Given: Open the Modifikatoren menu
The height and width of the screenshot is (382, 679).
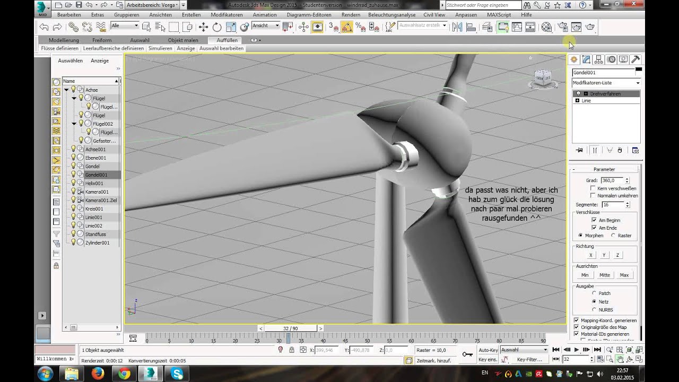Looking at the screenshot, I should pyautogui.click(x=227, y=15).
